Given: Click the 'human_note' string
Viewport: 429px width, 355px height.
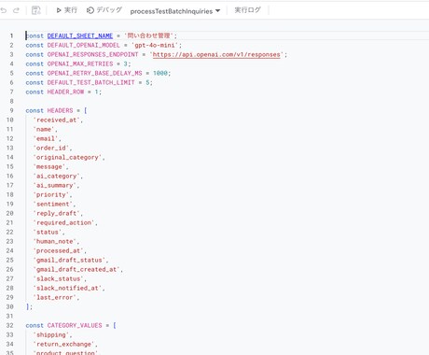Looking at the screenshot, I should (54, 241).
